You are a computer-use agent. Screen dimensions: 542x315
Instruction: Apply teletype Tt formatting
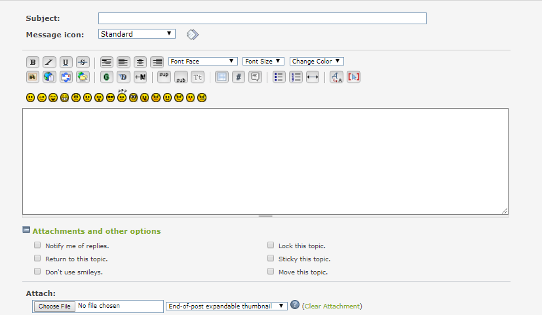(197, 77)
